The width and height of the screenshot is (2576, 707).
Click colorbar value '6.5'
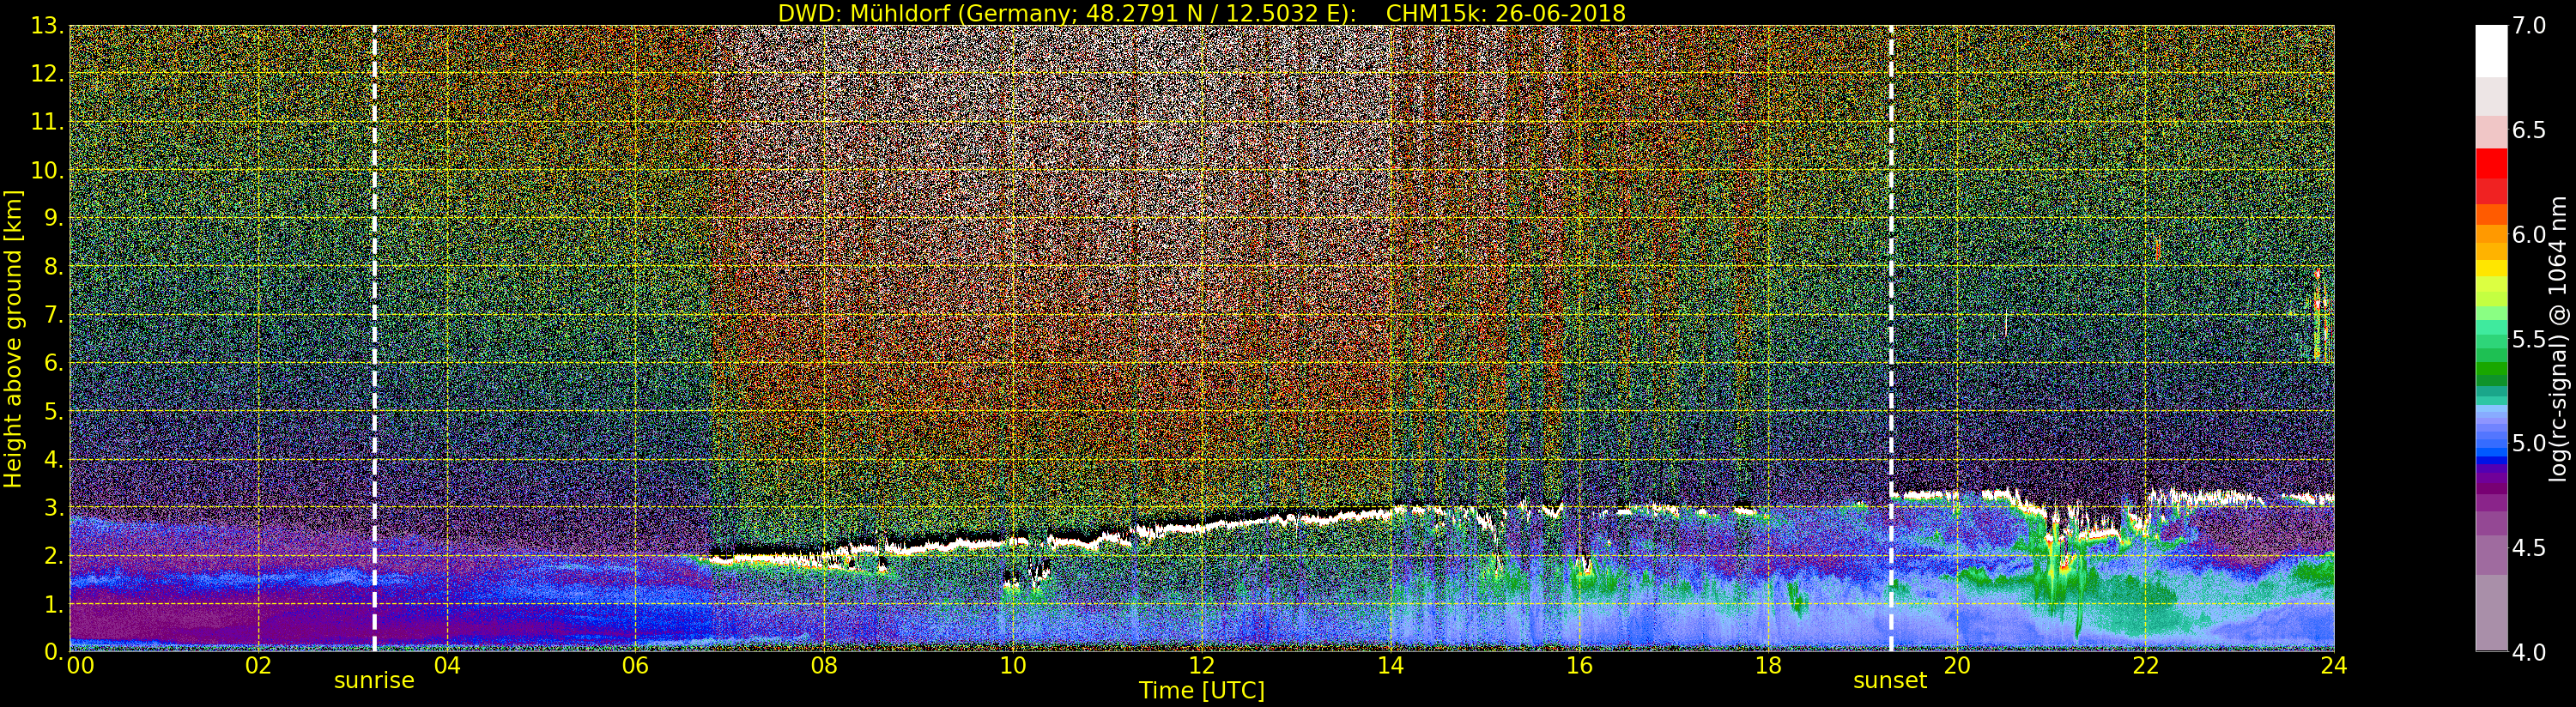pyautogui.click(x=2529, y=130)
